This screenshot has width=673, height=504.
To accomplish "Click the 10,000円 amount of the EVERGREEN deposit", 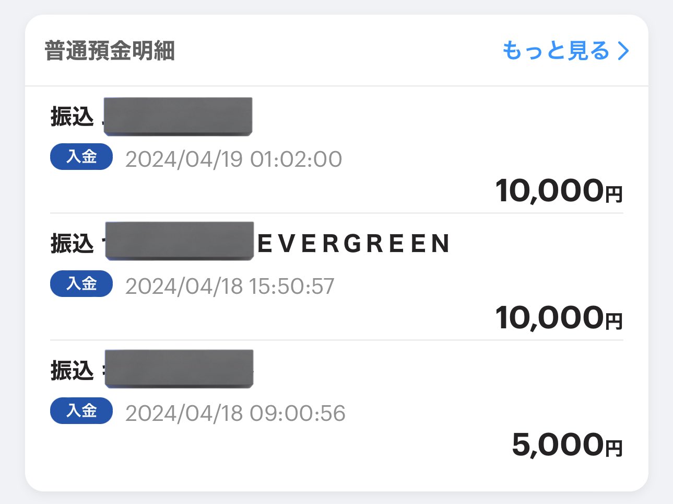I will point(559,317).
